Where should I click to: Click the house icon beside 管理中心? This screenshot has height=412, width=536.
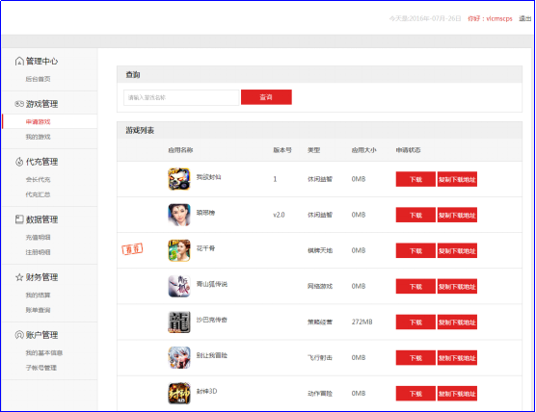19,61
